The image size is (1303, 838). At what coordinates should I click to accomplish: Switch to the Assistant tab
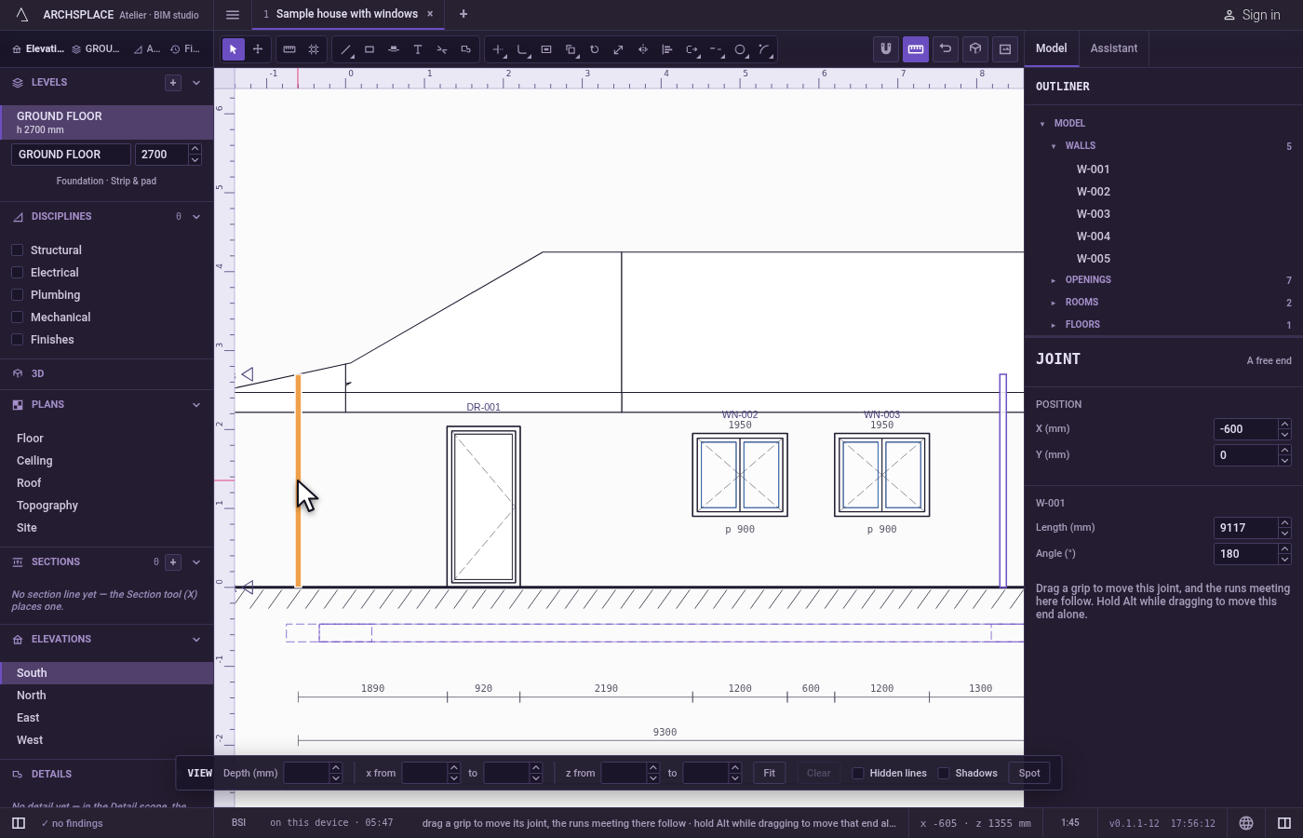pos(1114,48)
